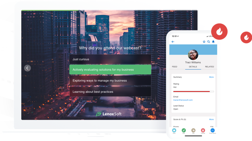
Task: Expand actions with Show More button
Action: click(213, 130)
